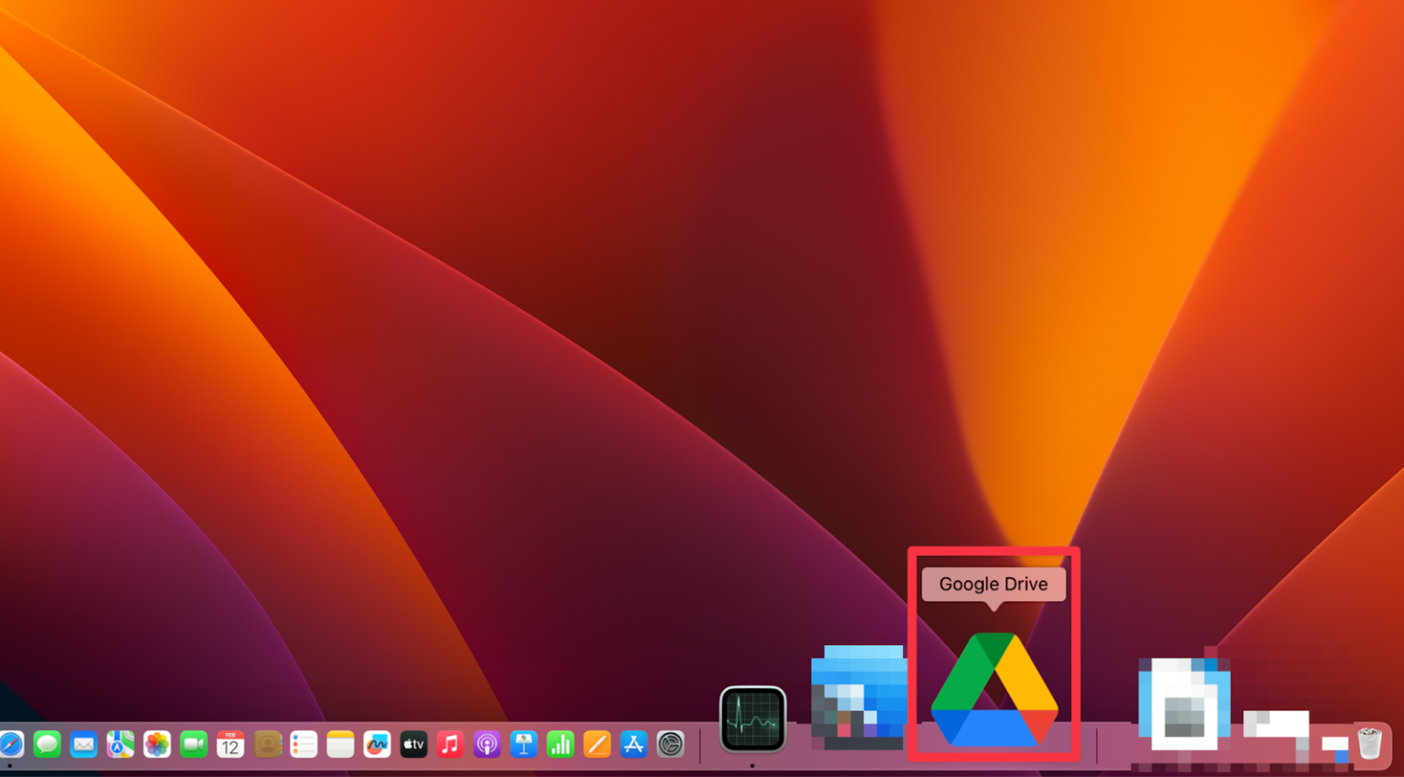Open the Reminders app
The height and width of the screenshot is (777, 1404).
303,744
